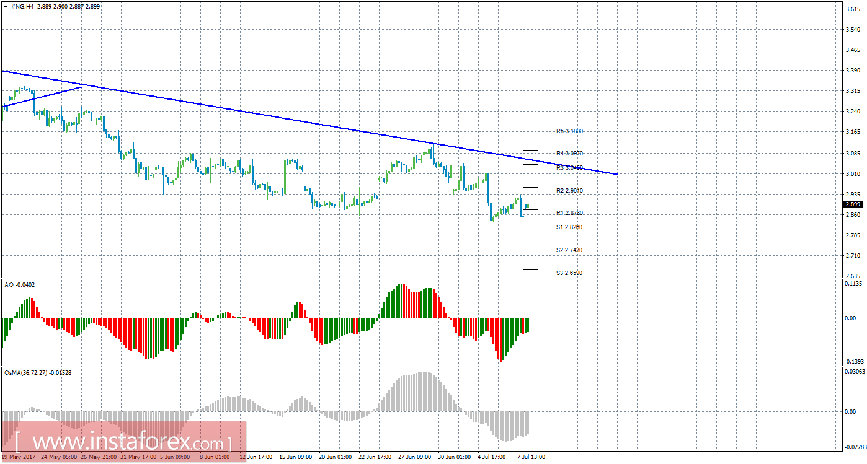Click the 22 Jun 17:00 time label
The width and height of the screenshot is (867, 464).
(x=374, y=457)
